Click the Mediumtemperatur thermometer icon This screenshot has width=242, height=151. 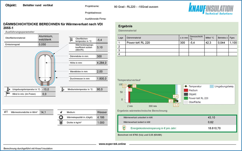tap(62, 89)
